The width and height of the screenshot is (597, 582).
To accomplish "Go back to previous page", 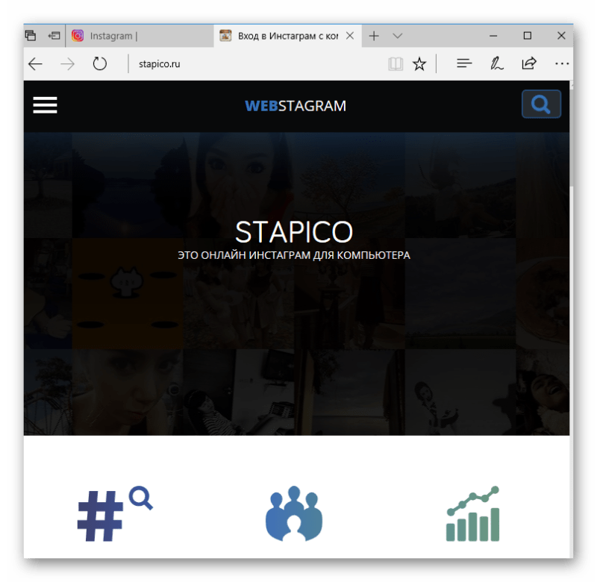I will pos(35,63).
